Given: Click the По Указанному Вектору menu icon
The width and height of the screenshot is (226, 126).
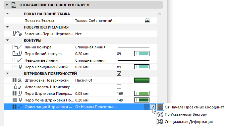Looking at the screenshot, I should point(160,114).
